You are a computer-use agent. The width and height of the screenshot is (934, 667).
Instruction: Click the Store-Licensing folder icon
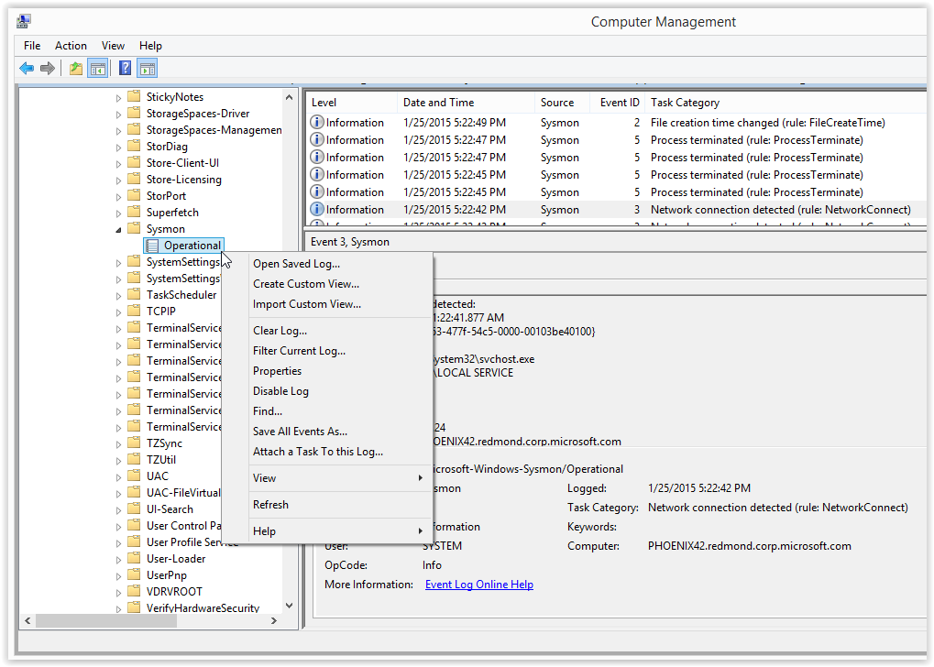(x=134, y=180)
